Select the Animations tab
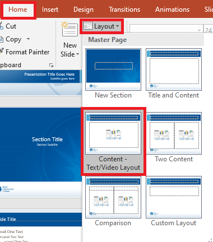 [x=172, y=10]
